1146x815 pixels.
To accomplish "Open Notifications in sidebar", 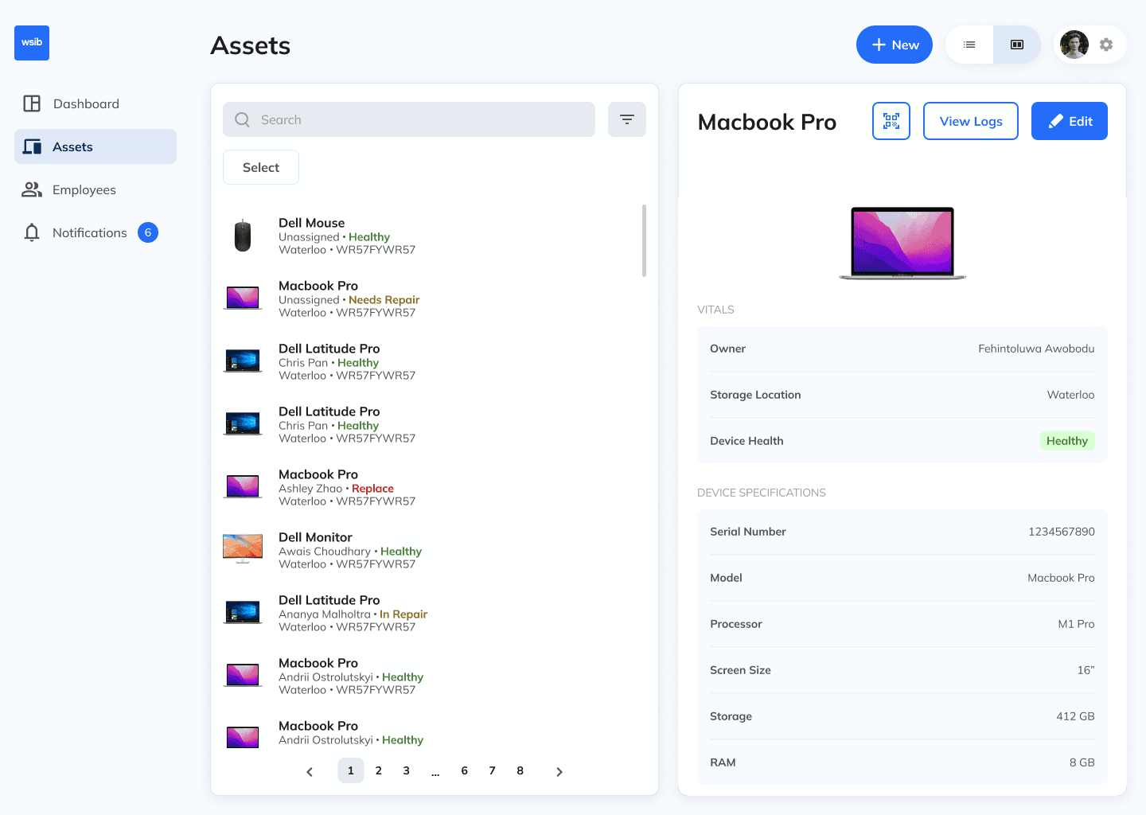I will coord(95,232).
